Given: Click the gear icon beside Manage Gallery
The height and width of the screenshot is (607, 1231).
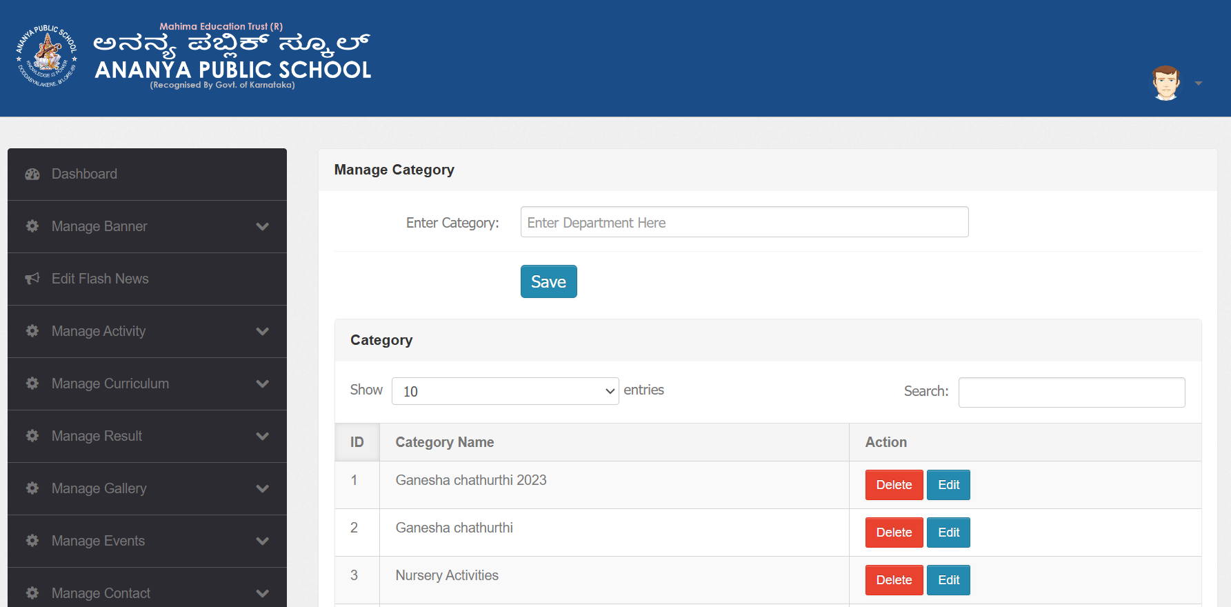Looking at the screenshot, I should 32,488.
